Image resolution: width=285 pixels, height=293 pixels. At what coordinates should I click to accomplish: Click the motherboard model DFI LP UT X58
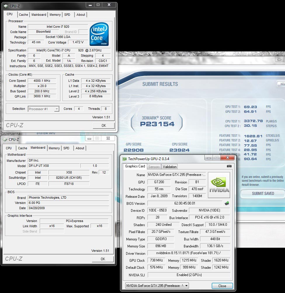coord(54,166)
